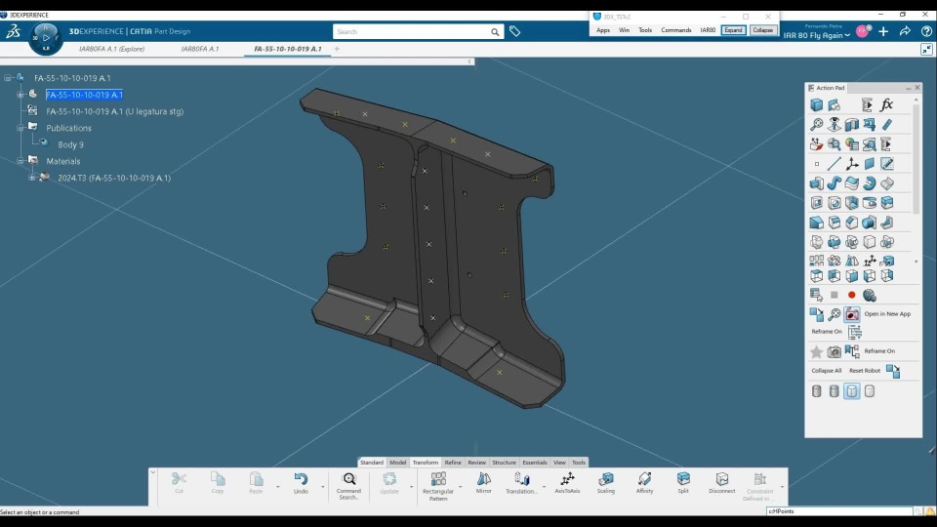
Task: Click the Share arrow icon
Action: [x=905, y=31]
